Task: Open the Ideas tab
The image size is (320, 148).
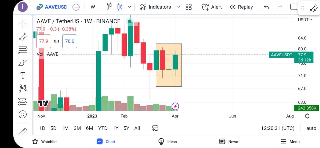Action: click(x=167, y=142)
